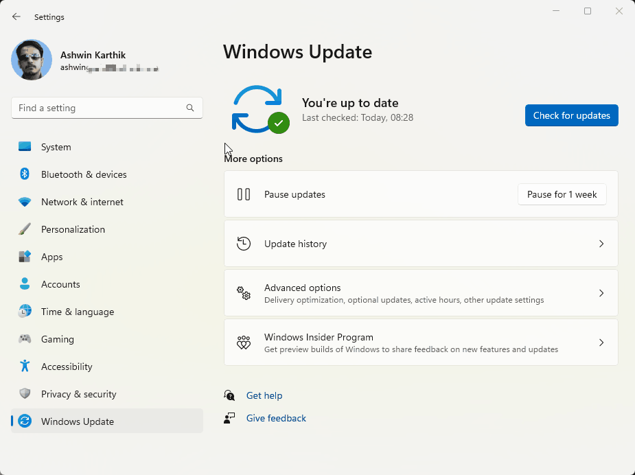Open the Accounts settings page
This screenshot has height=475, width=635.
coord(107,284)
